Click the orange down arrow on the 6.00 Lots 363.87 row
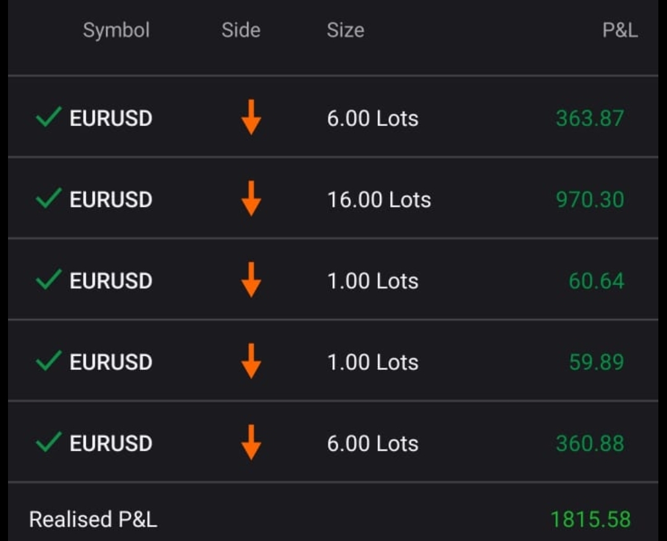 [x=251, y=117]
